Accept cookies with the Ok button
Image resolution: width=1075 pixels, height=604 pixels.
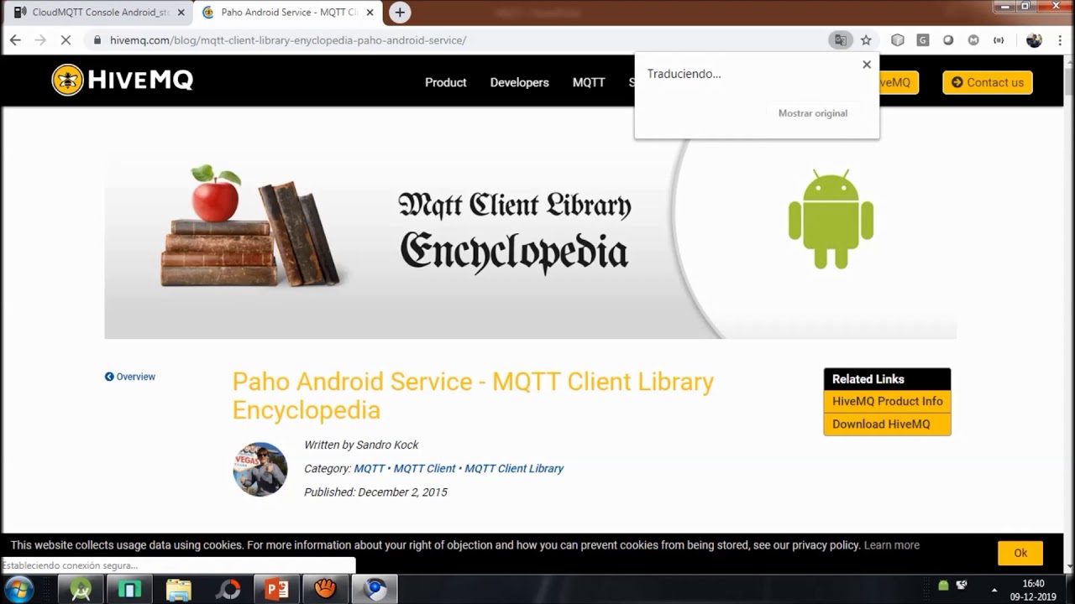1020,553
